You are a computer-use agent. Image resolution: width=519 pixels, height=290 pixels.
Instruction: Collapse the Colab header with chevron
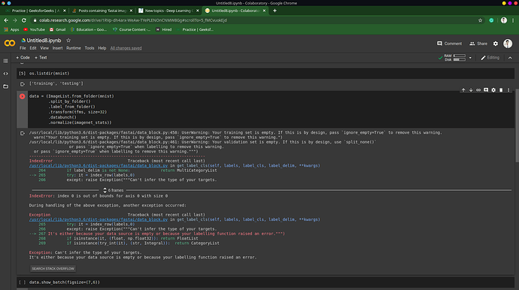(510, 58)
